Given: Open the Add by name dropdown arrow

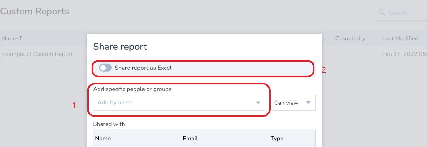Looking at the screenshot, I should (x=258, y=103).
